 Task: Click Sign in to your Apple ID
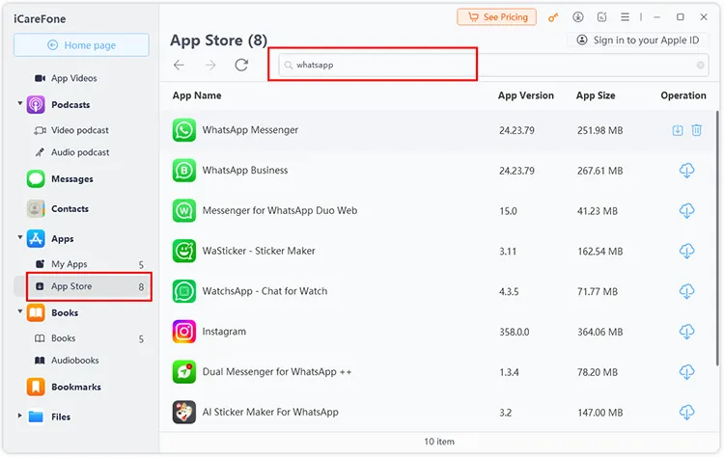tap(638, 40)
